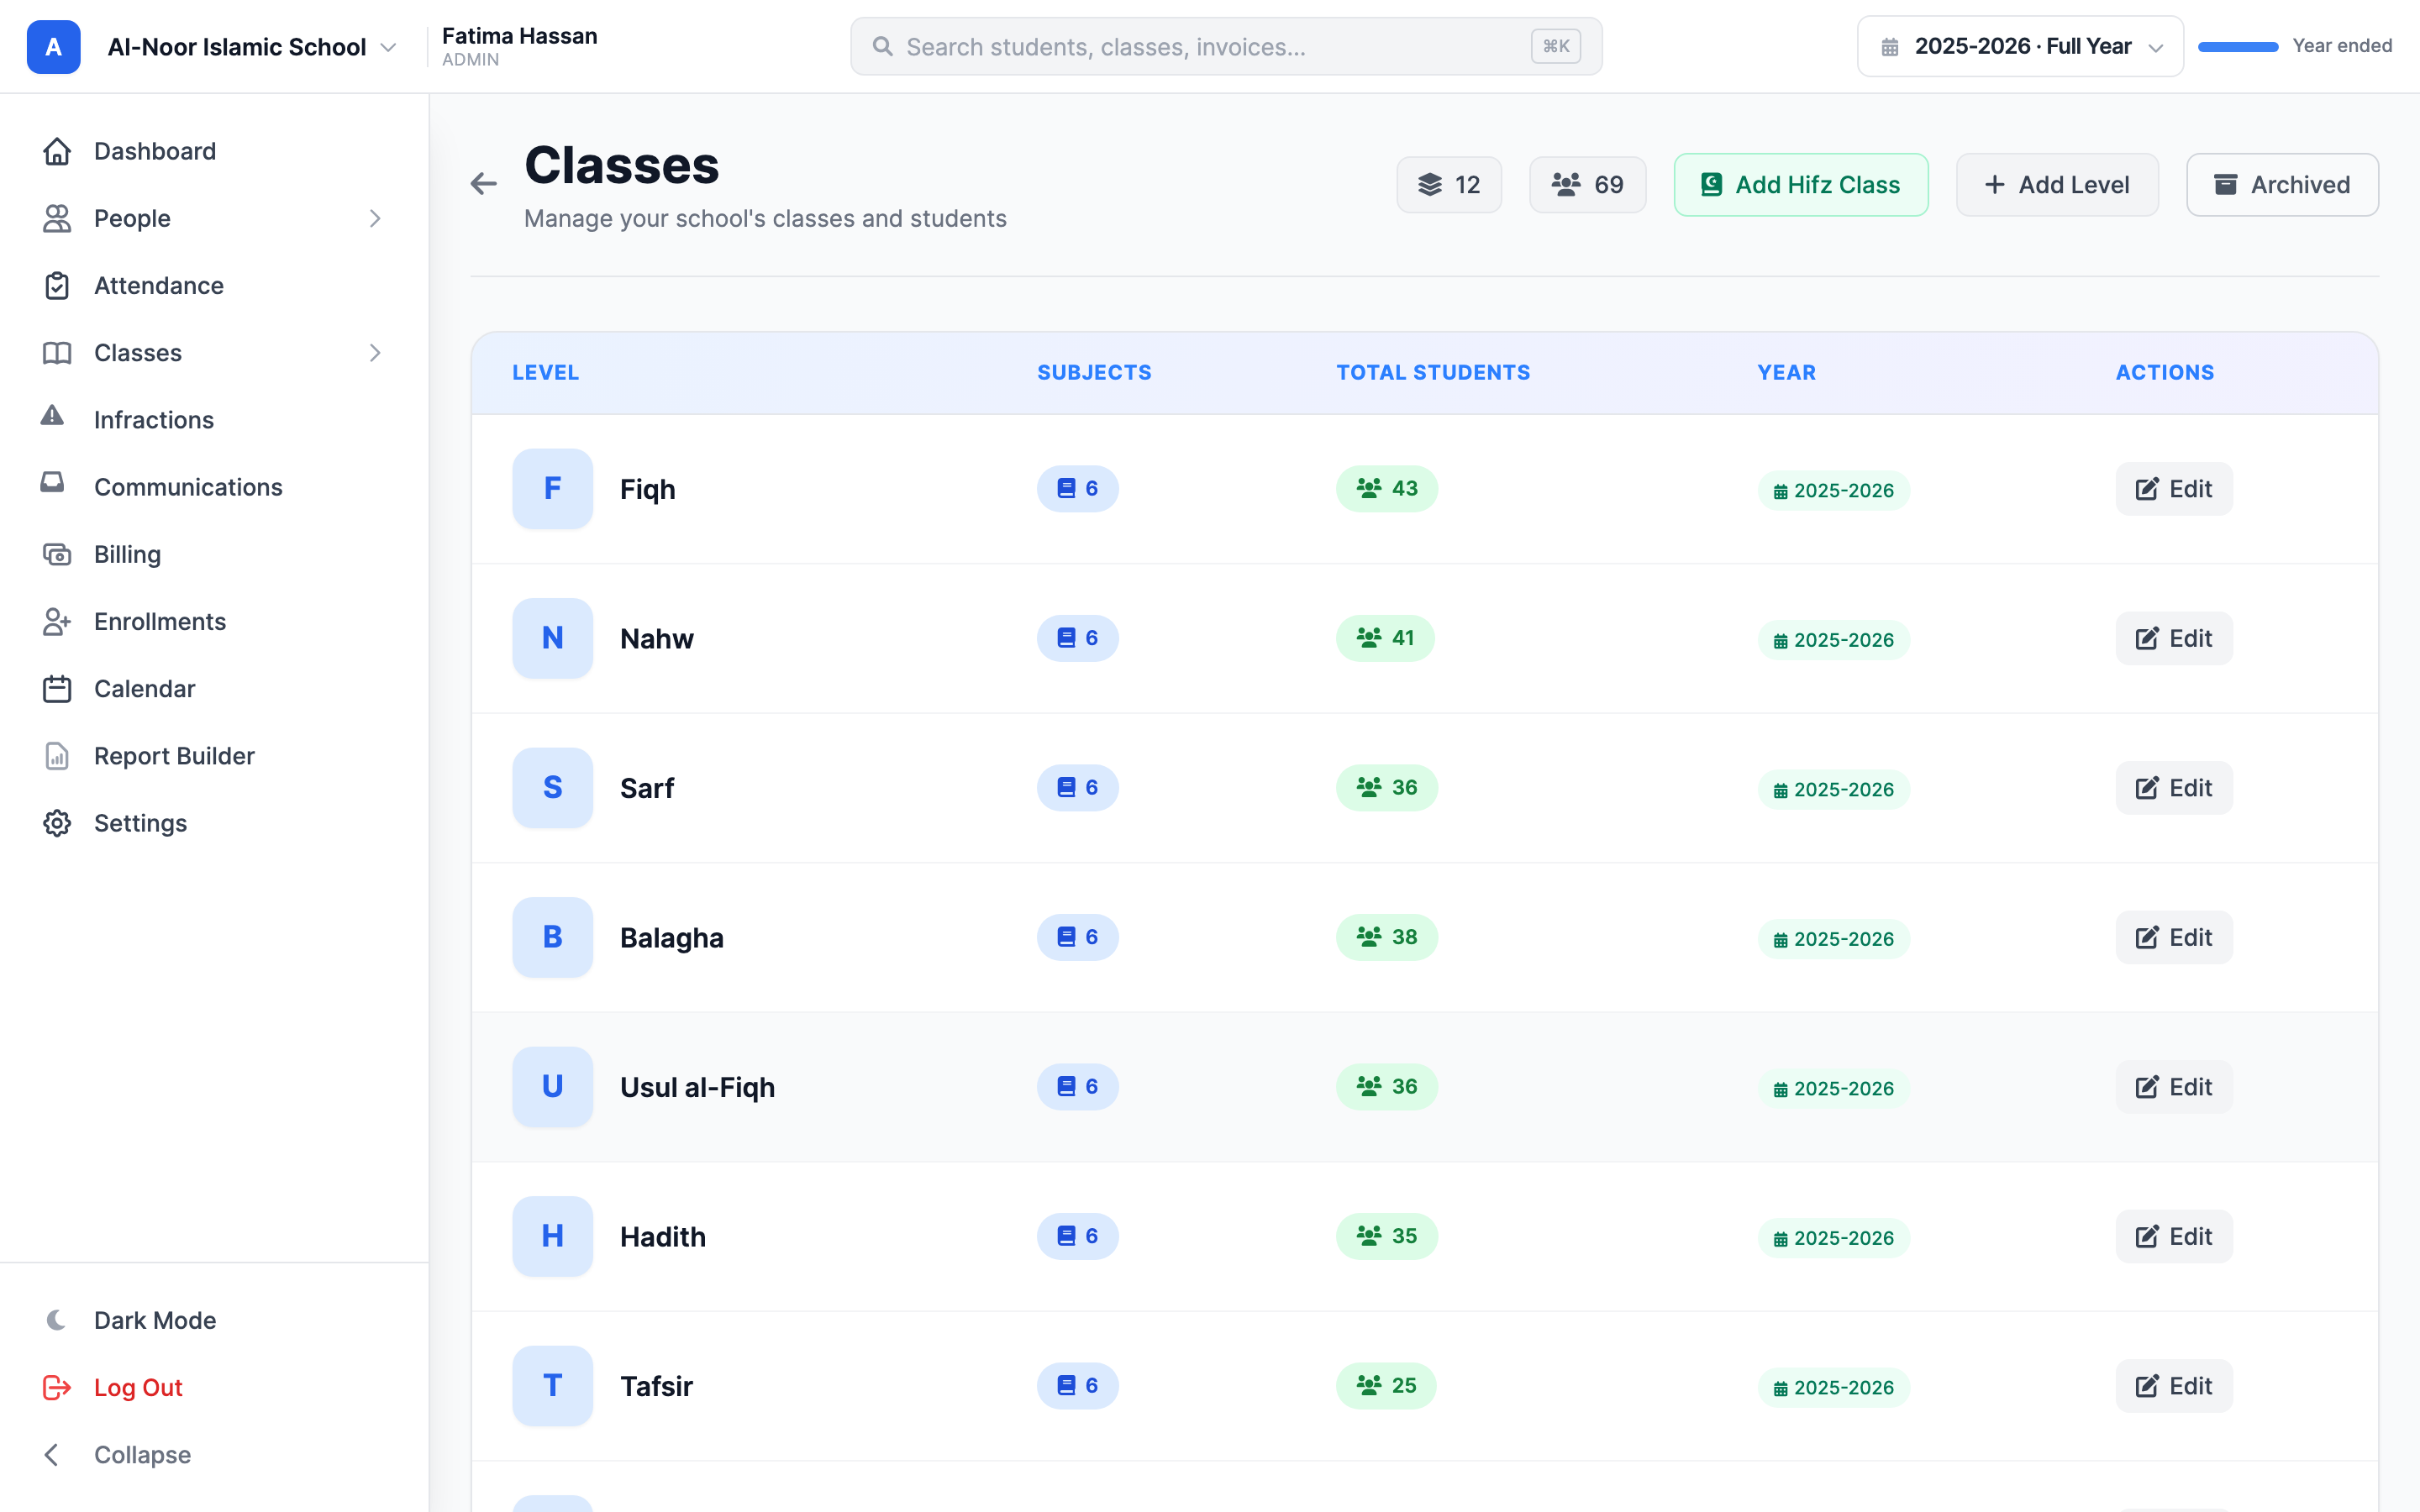Open the Calendar icon in sidebar
The height and width of the screenshot is (1512, 2420).
point(57,688)
